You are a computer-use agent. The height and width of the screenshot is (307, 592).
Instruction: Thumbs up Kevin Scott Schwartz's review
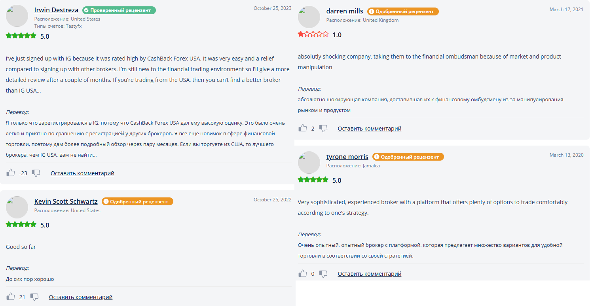point(11,297)
